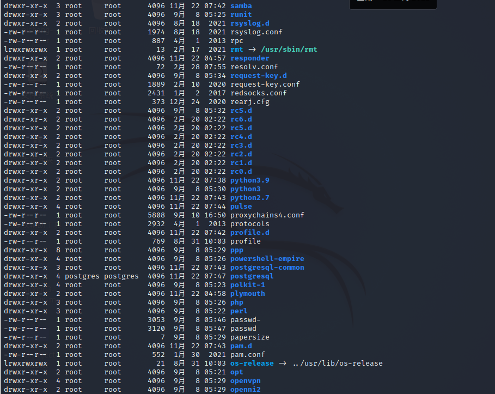Viewport: 495px width, 394px height.
Task: Select the python3.9 directory name
Action: (250, 180)
